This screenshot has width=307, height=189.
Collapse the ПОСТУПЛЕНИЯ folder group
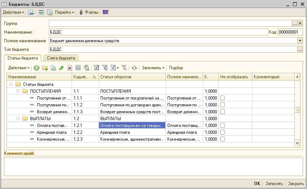(x=18, y=91)
